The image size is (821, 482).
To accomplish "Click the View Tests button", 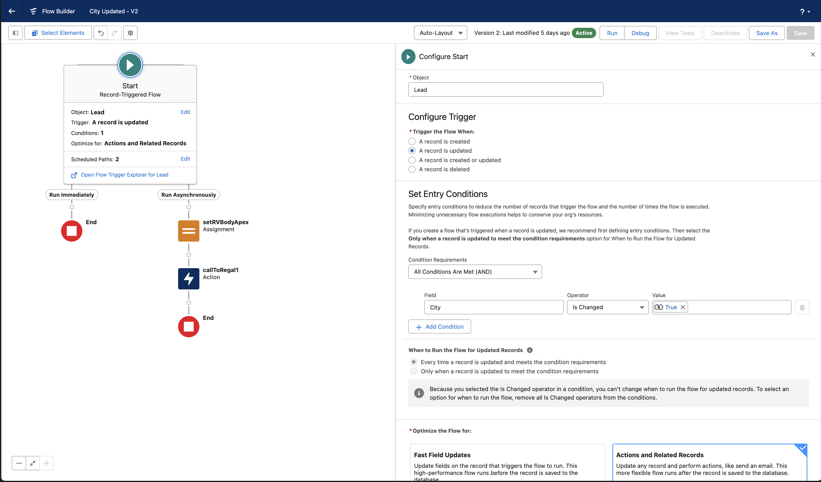I will [x=680, y=33].
